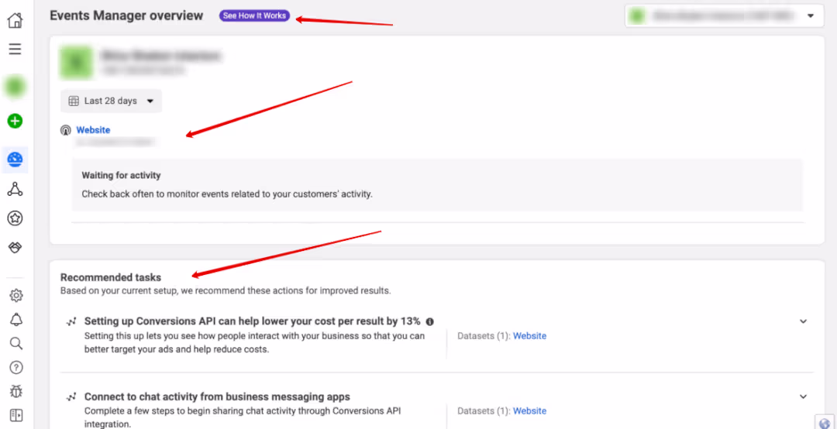Open the Custom conversions star icon

15,218
